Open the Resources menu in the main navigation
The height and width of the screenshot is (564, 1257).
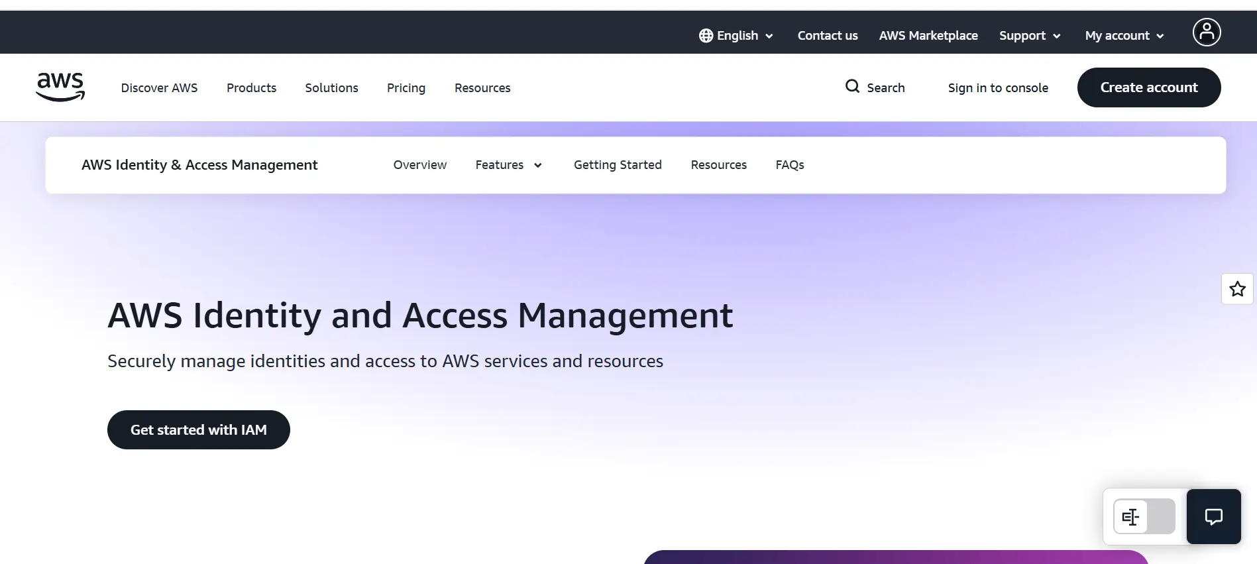click(482, 88)
